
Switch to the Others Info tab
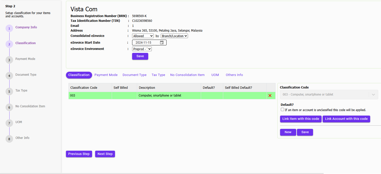234,75
